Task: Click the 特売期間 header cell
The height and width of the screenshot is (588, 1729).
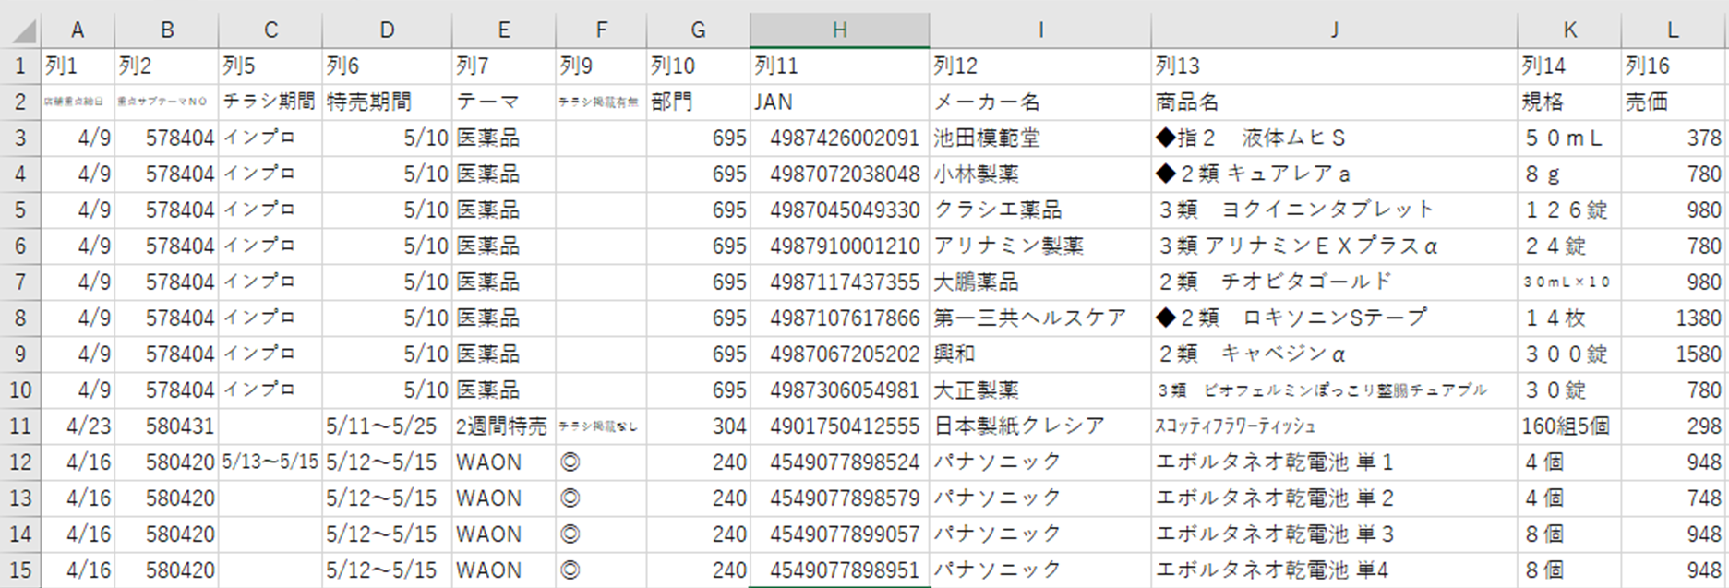Action: click(x=387, y=102)
